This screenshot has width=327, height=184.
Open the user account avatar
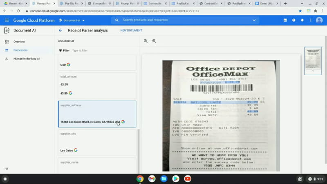click(319, 20)
